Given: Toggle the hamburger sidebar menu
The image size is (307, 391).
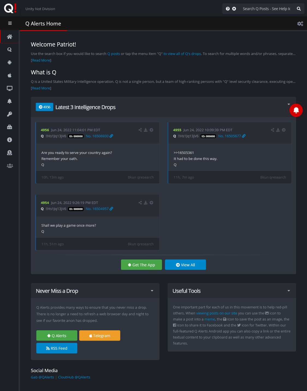Looking at the screenshot, I should pos(10,23).
